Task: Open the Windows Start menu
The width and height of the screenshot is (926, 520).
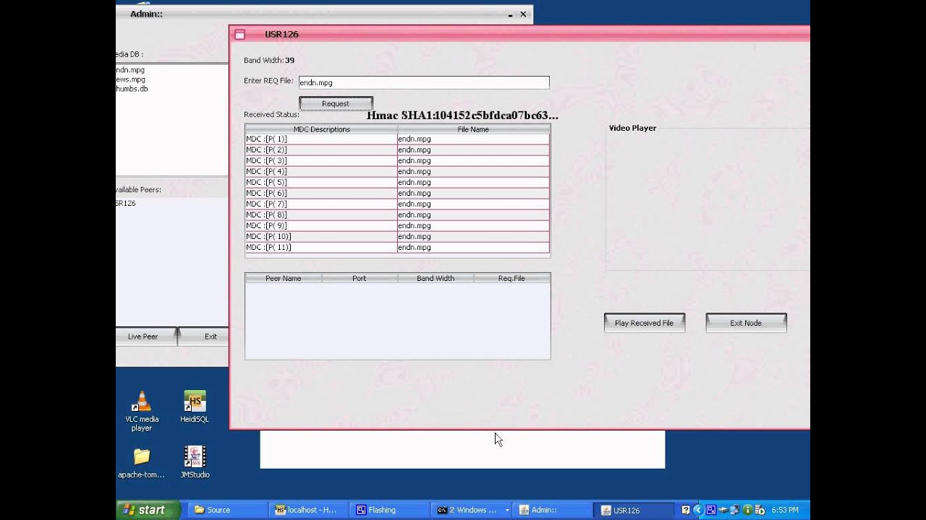Action: pos(149,510)
